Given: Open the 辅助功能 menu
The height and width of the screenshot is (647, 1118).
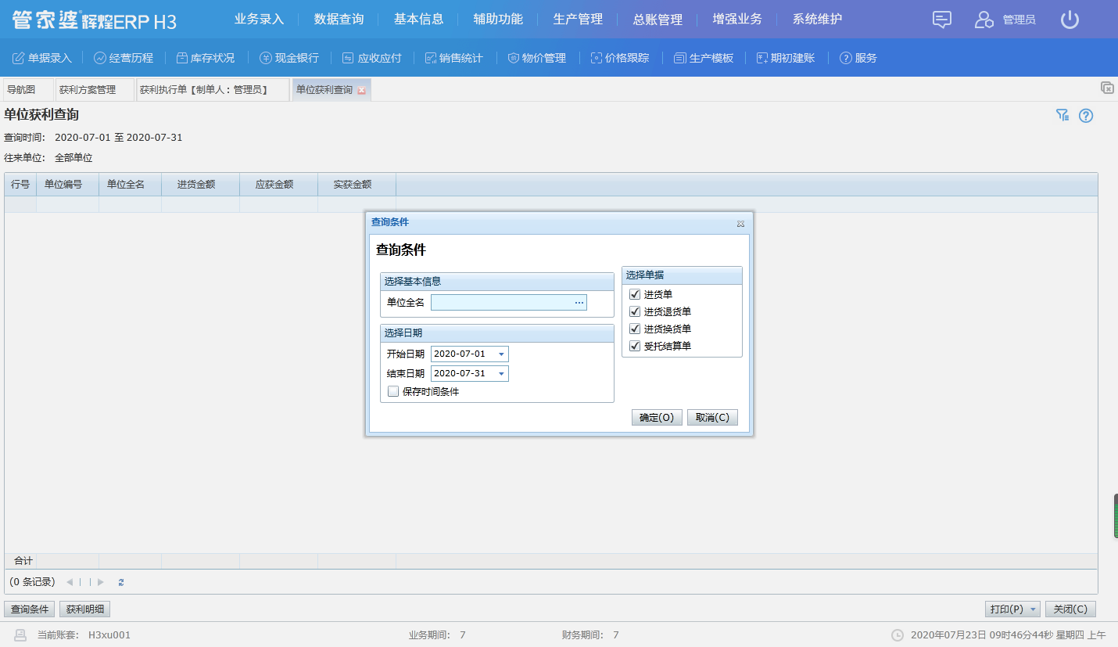Looking at the screenshot, I should [499, 20].
